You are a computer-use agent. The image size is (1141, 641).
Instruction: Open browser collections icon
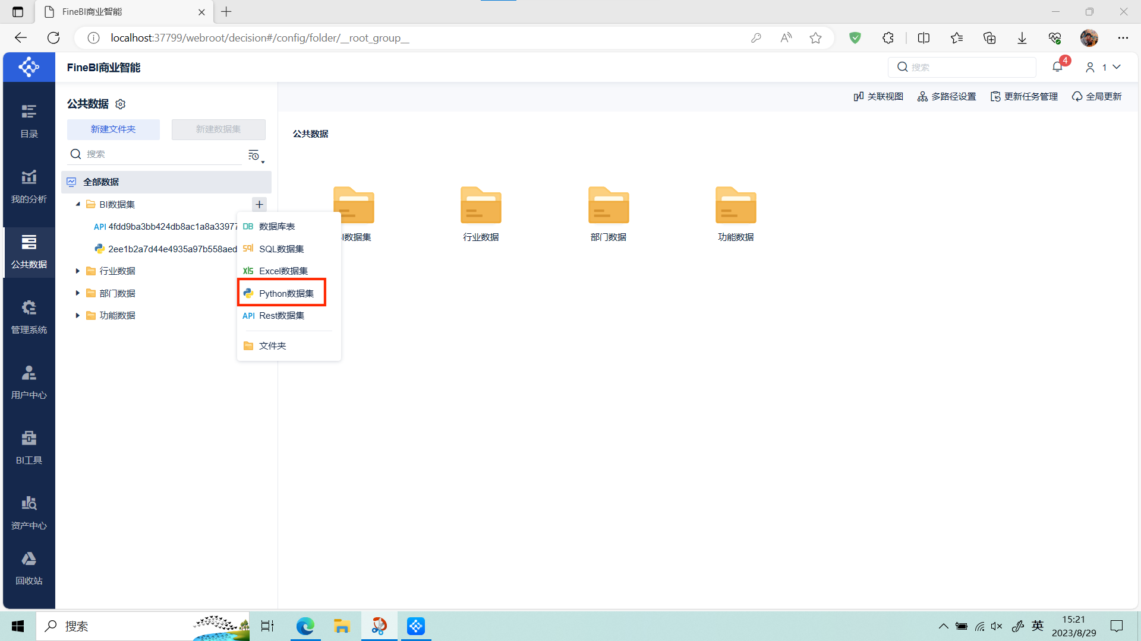click(x=989, y=38)
